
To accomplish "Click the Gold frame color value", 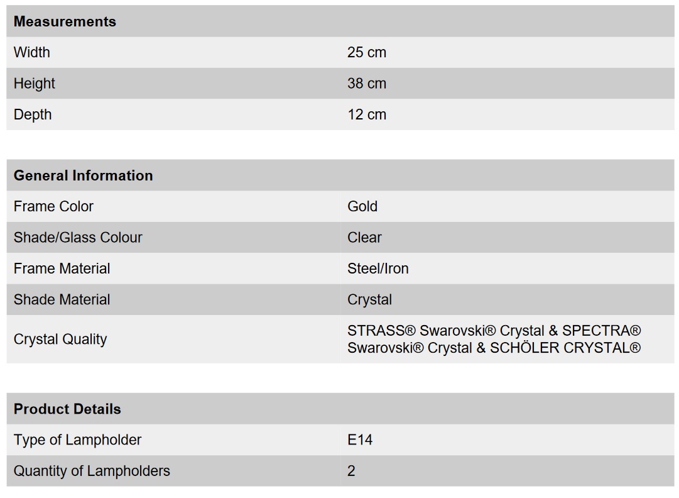I will click(x=362, y=206).
